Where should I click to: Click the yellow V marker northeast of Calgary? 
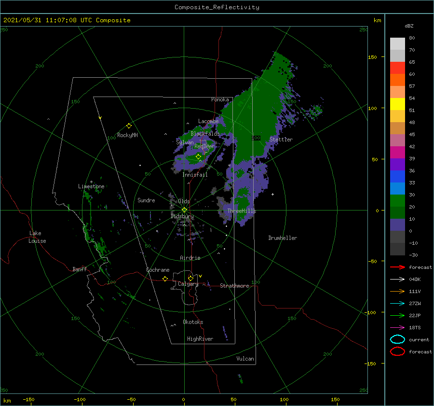pos(201,276)
